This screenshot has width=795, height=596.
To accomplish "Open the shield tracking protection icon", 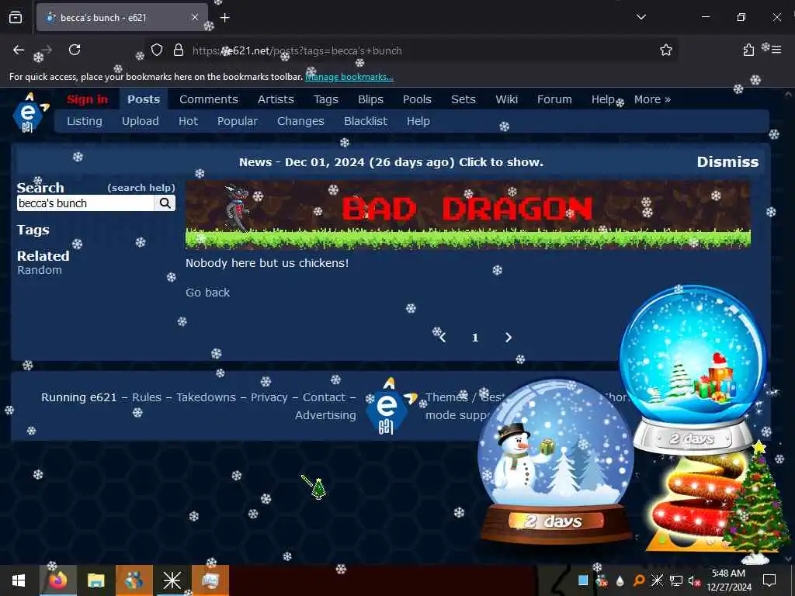I will [x=157, y=50].
